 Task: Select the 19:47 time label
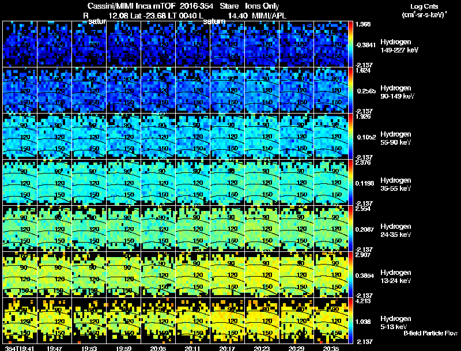(54, 348)
